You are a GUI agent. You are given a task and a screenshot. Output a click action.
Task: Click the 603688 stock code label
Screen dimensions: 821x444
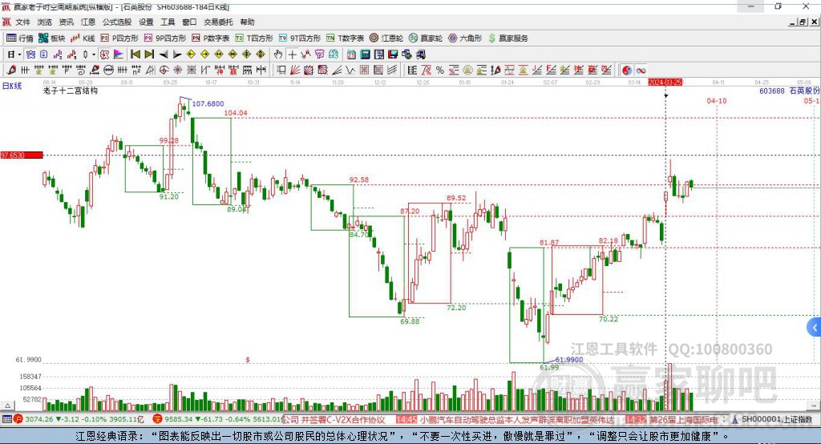[x=772, y=91]
